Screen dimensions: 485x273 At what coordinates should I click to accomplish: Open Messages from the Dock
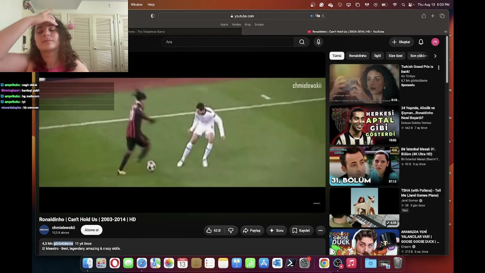click(x=128, y=263)
